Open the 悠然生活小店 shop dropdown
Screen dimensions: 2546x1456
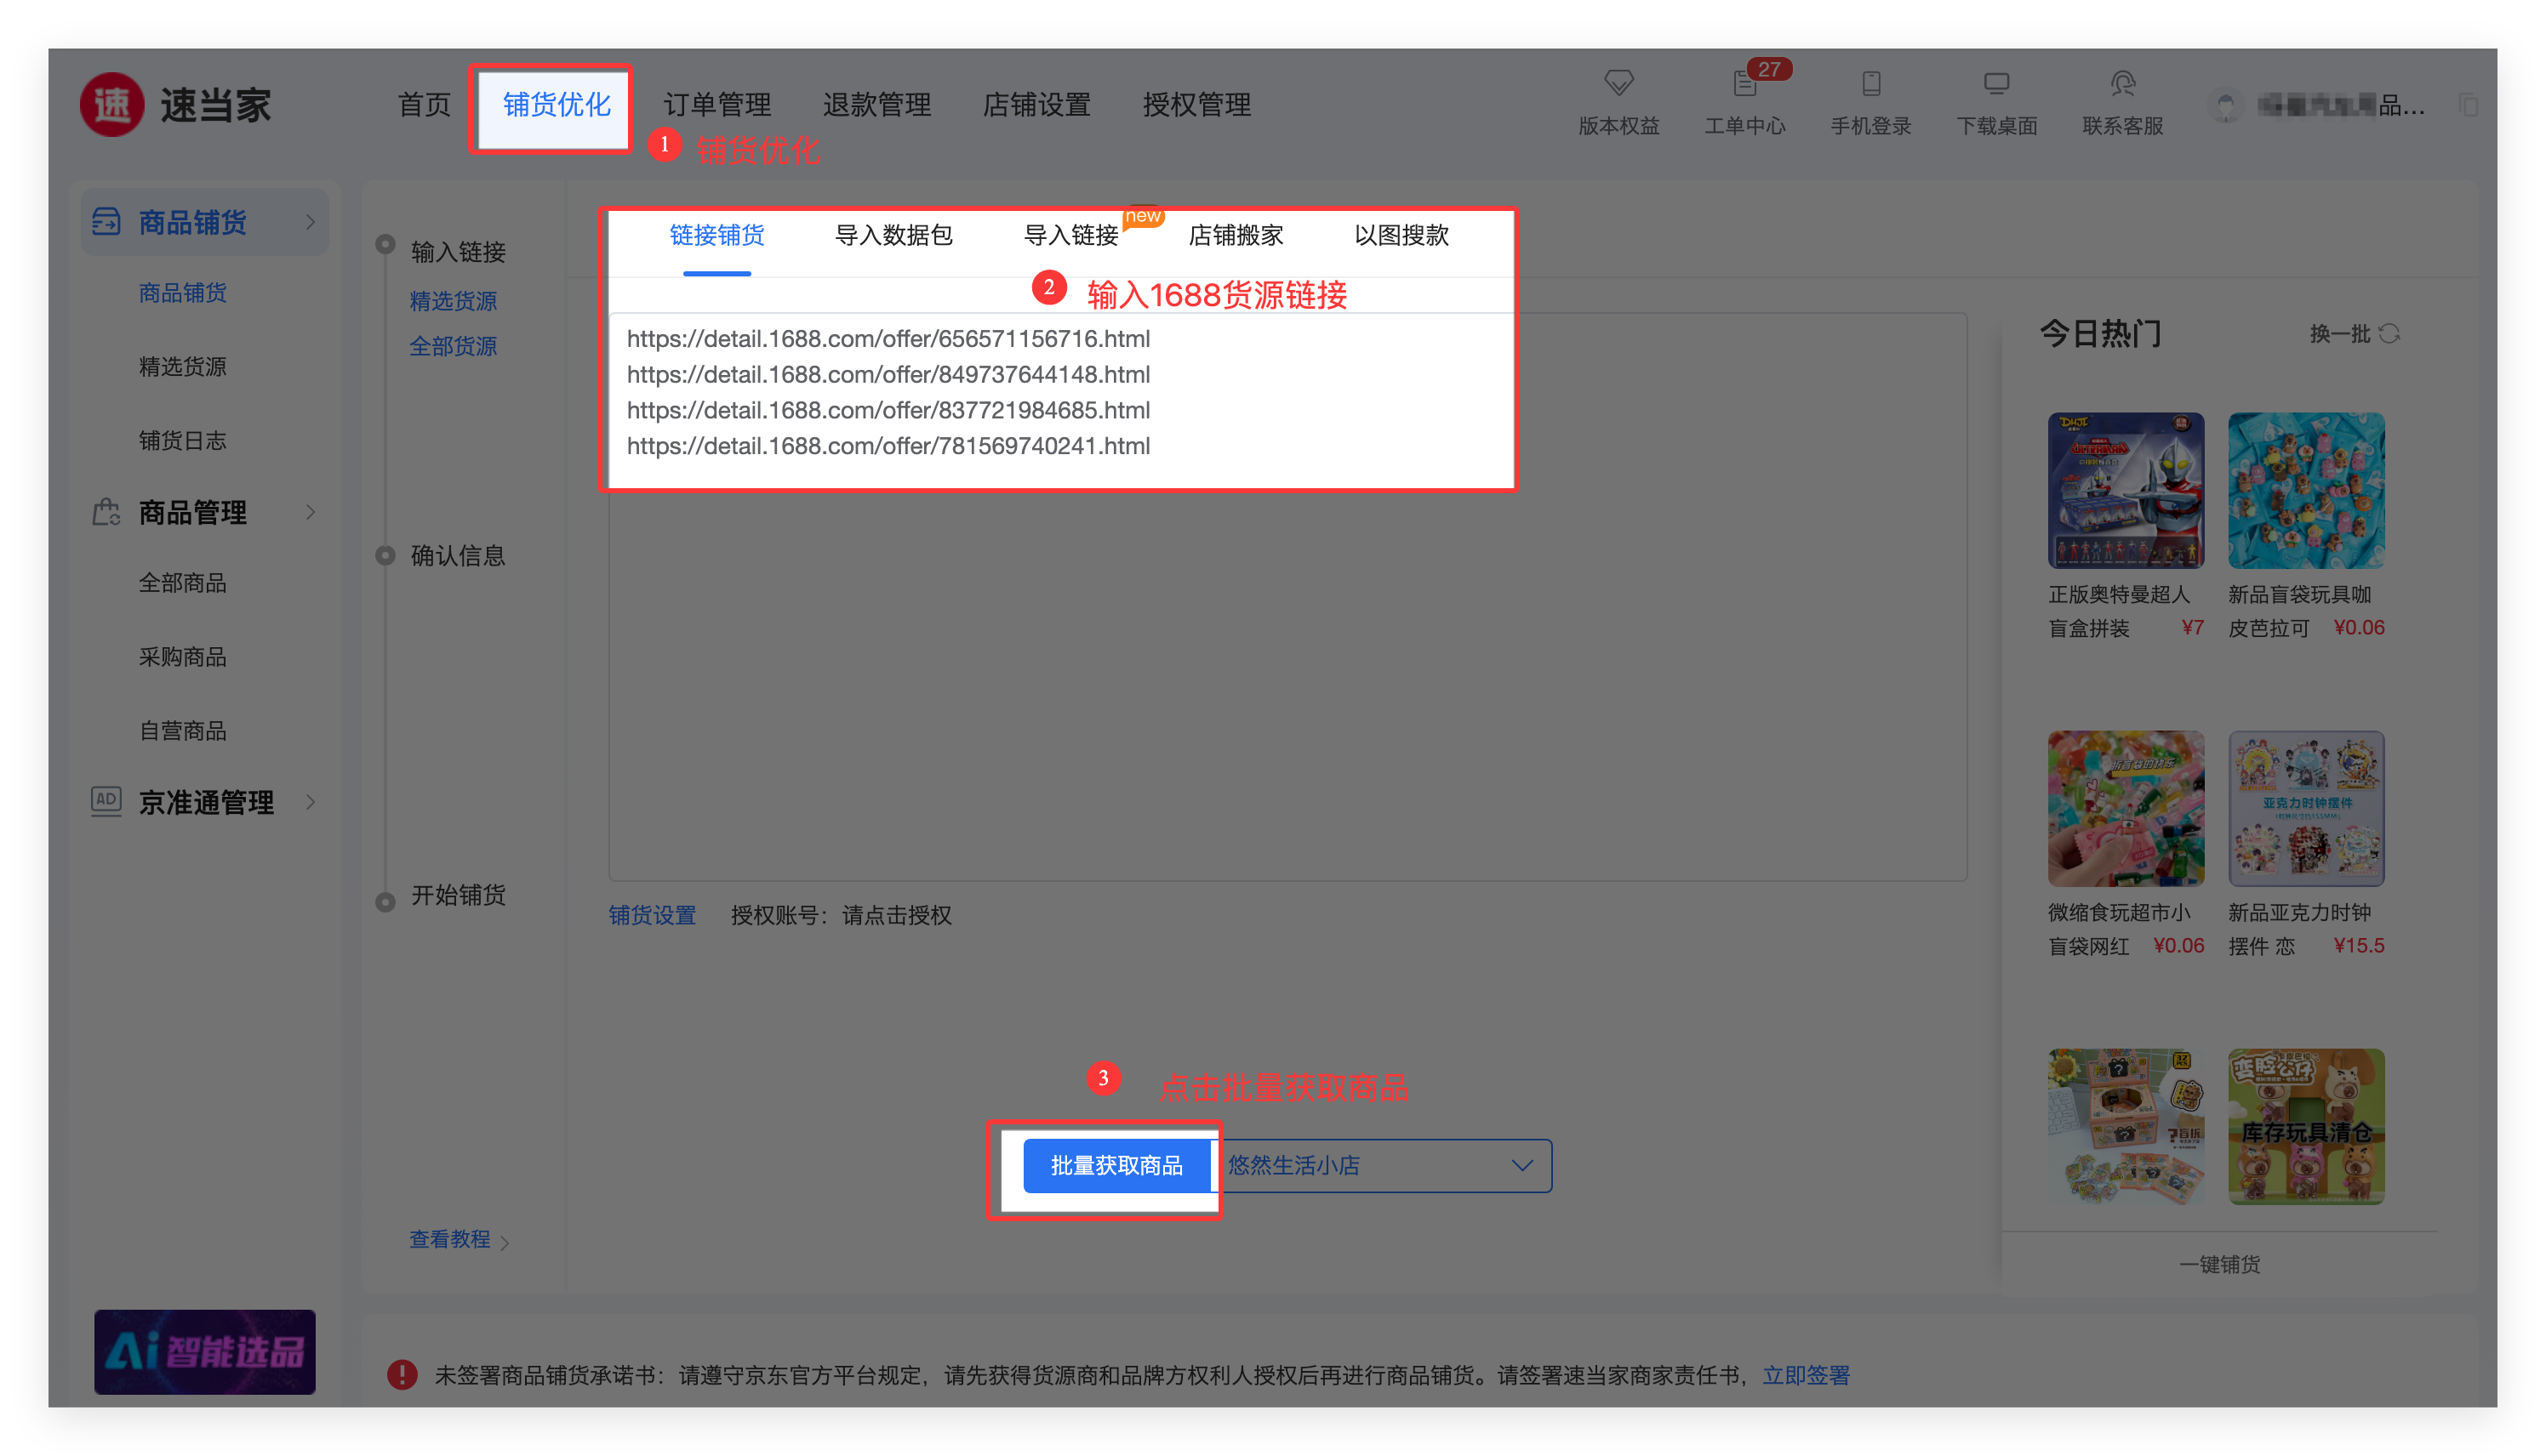pos(1385,1165)
